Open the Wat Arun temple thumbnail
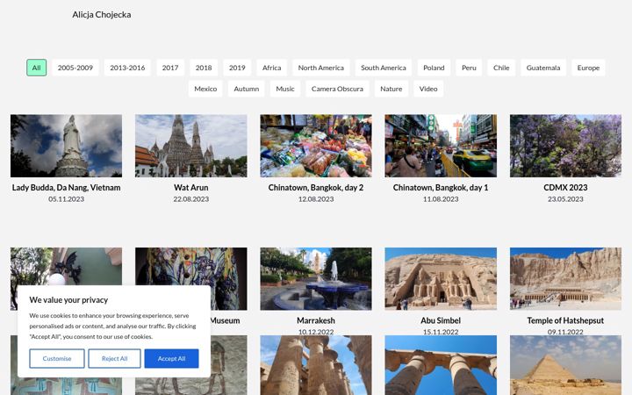The height and width of the screenshot is (395, 632). coord(191,146)
